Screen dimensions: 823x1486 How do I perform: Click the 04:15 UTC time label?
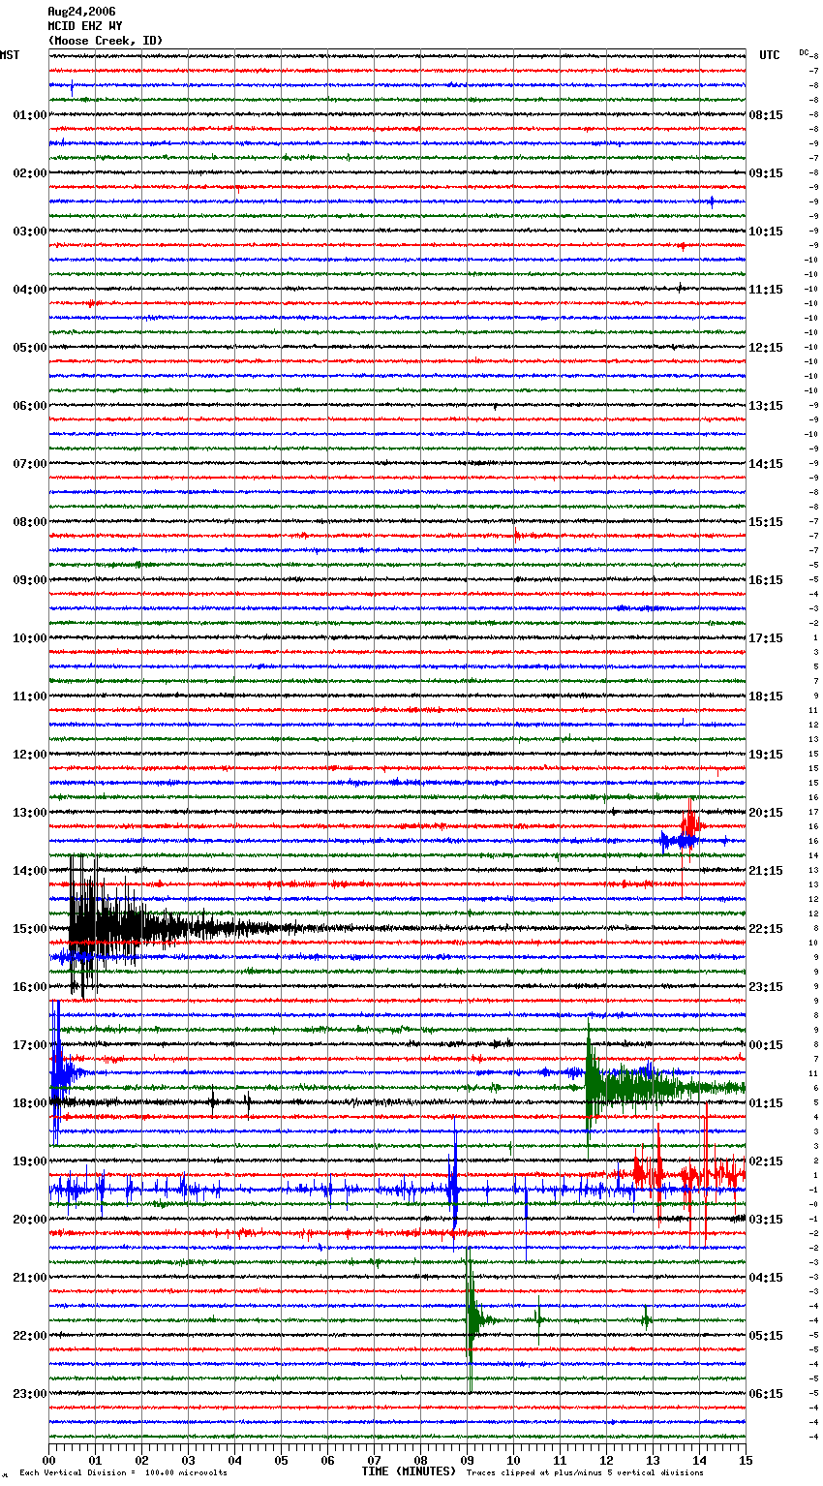(x=766, y=1278)
